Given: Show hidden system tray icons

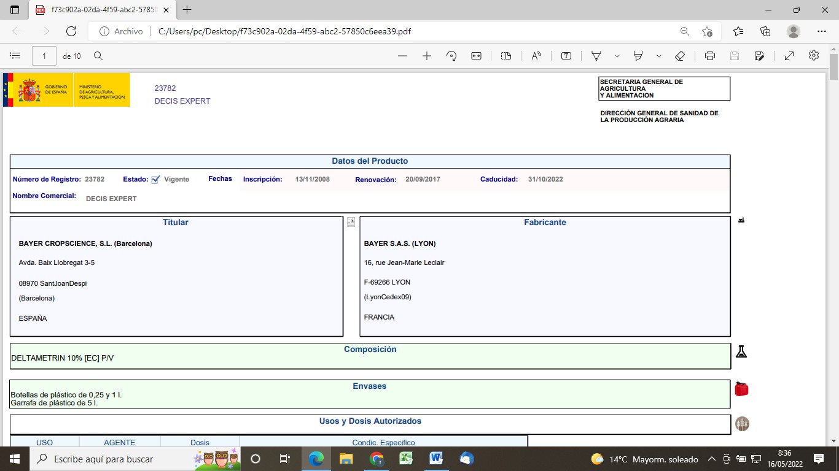Looking at the screenshot, I should (712, 459).
